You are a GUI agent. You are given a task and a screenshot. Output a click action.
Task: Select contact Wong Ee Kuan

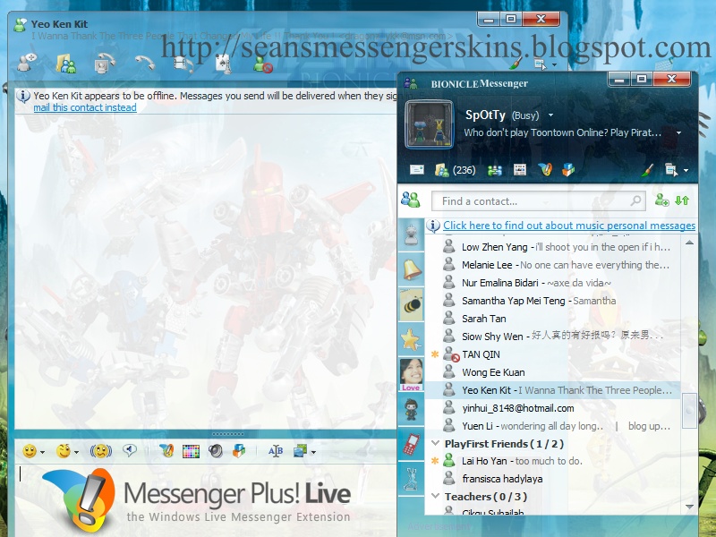point(552,372)
